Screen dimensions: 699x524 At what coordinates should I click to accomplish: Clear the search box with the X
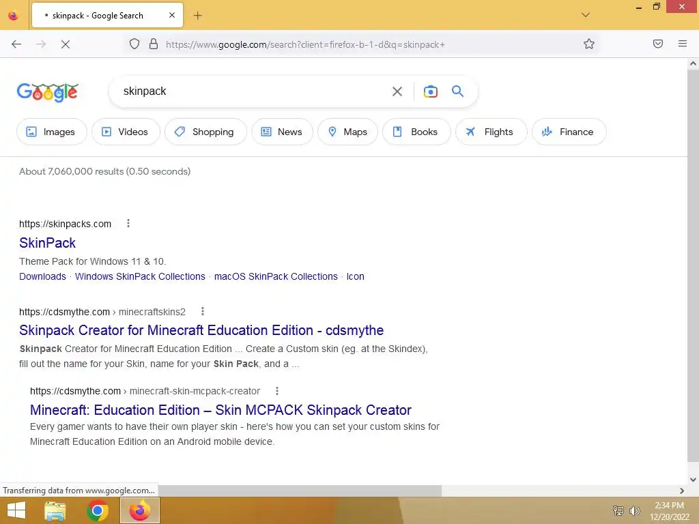click(x=397, y=91)
